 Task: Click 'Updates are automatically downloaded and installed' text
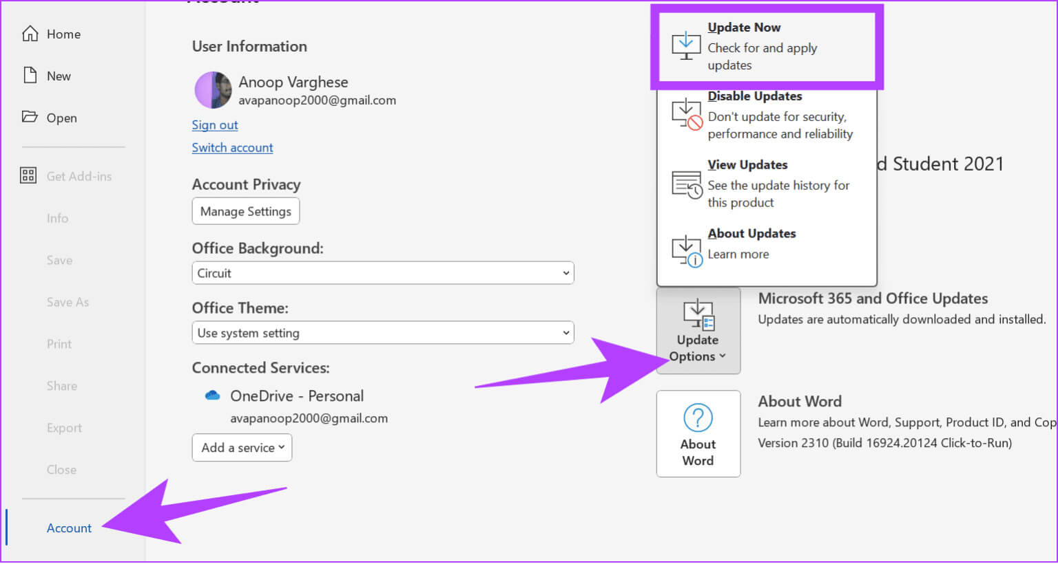pyautogui.click(x=902, y=319)
